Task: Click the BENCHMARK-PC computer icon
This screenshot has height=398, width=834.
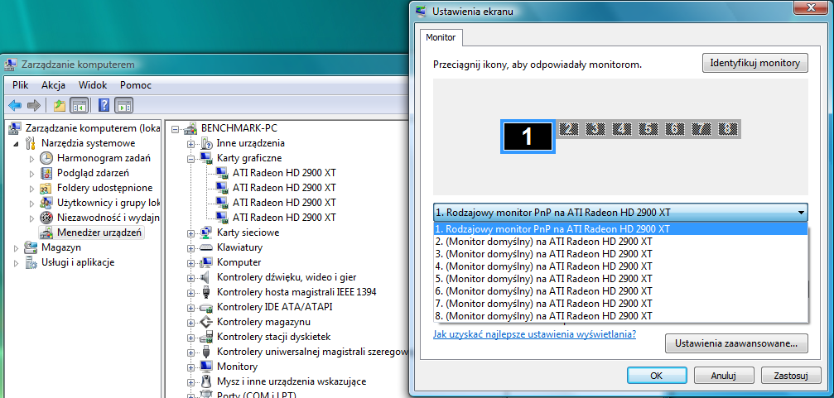Action: (190, 128)
